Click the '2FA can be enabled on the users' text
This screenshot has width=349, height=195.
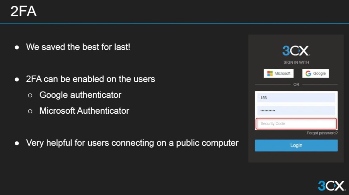(90, 79)
